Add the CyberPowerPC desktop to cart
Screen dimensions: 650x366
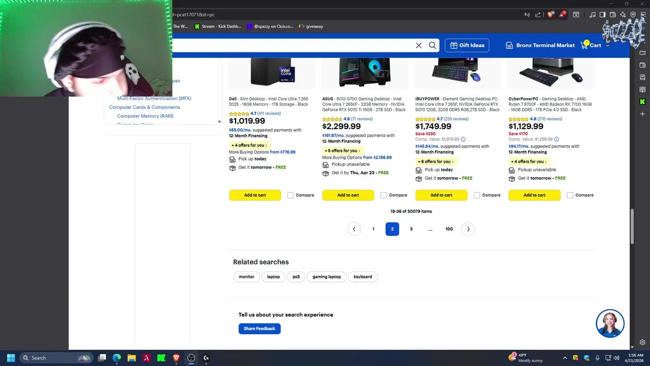pyautogui.click(x=534, y=195)
